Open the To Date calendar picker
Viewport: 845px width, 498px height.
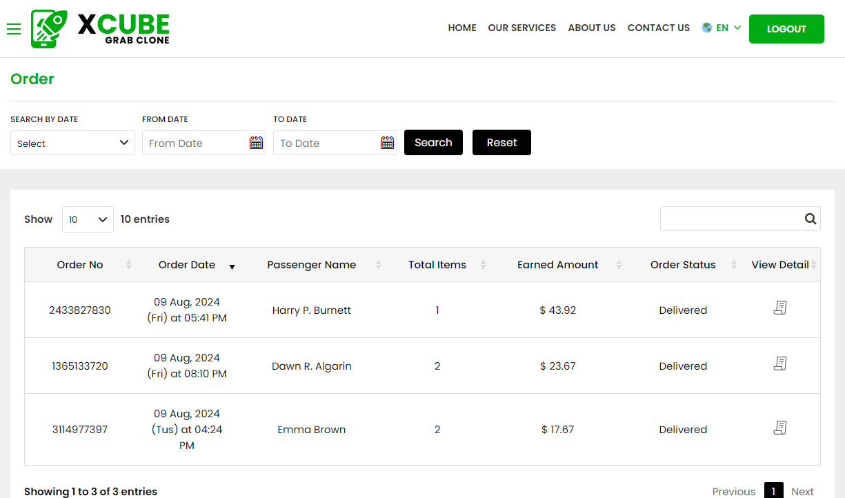pos(387,142)
